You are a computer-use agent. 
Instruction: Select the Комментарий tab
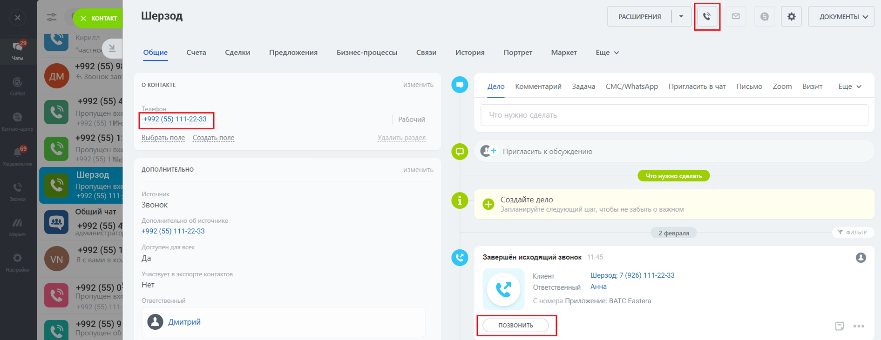538,87
